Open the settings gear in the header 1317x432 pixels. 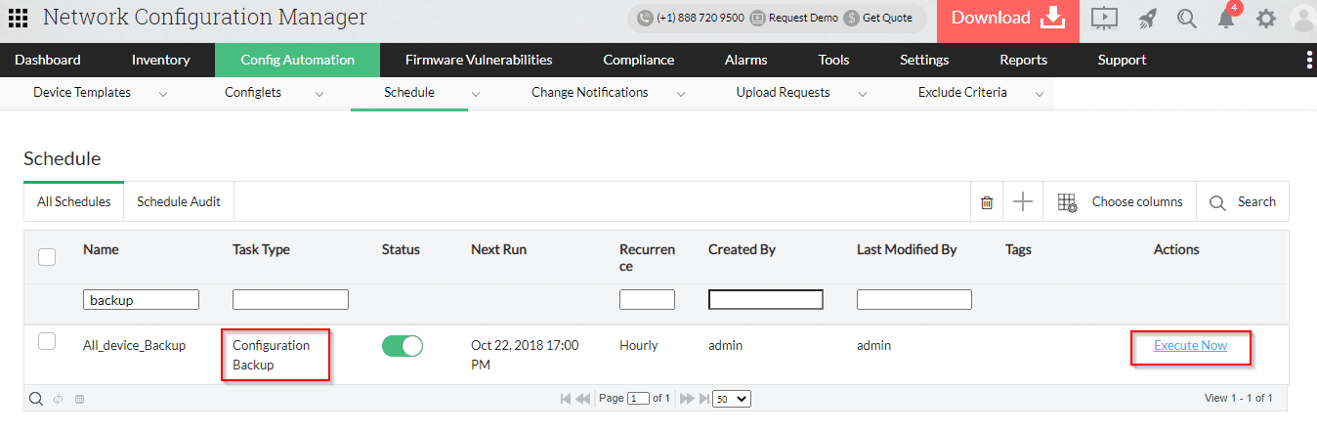tap(1266, 19)
